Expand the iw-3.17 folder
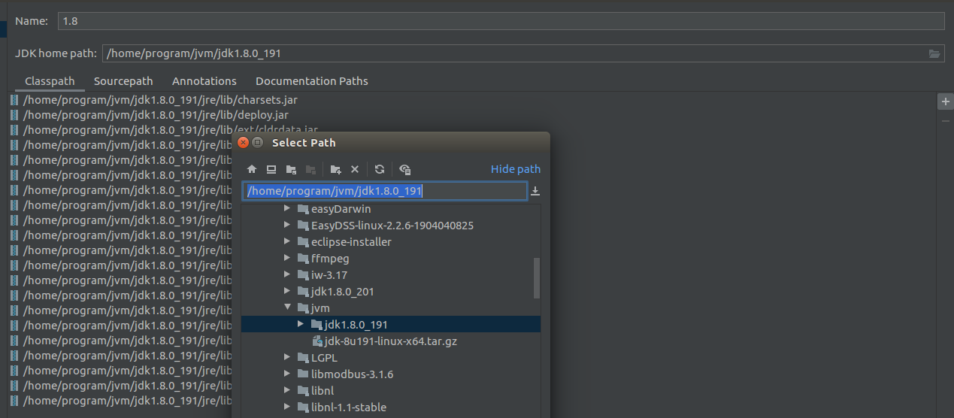 pyautogui.click(x=287, y=275)
